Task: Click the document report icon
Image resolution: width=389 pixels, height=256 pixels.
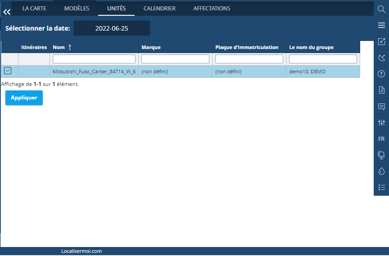Action: 381,90
